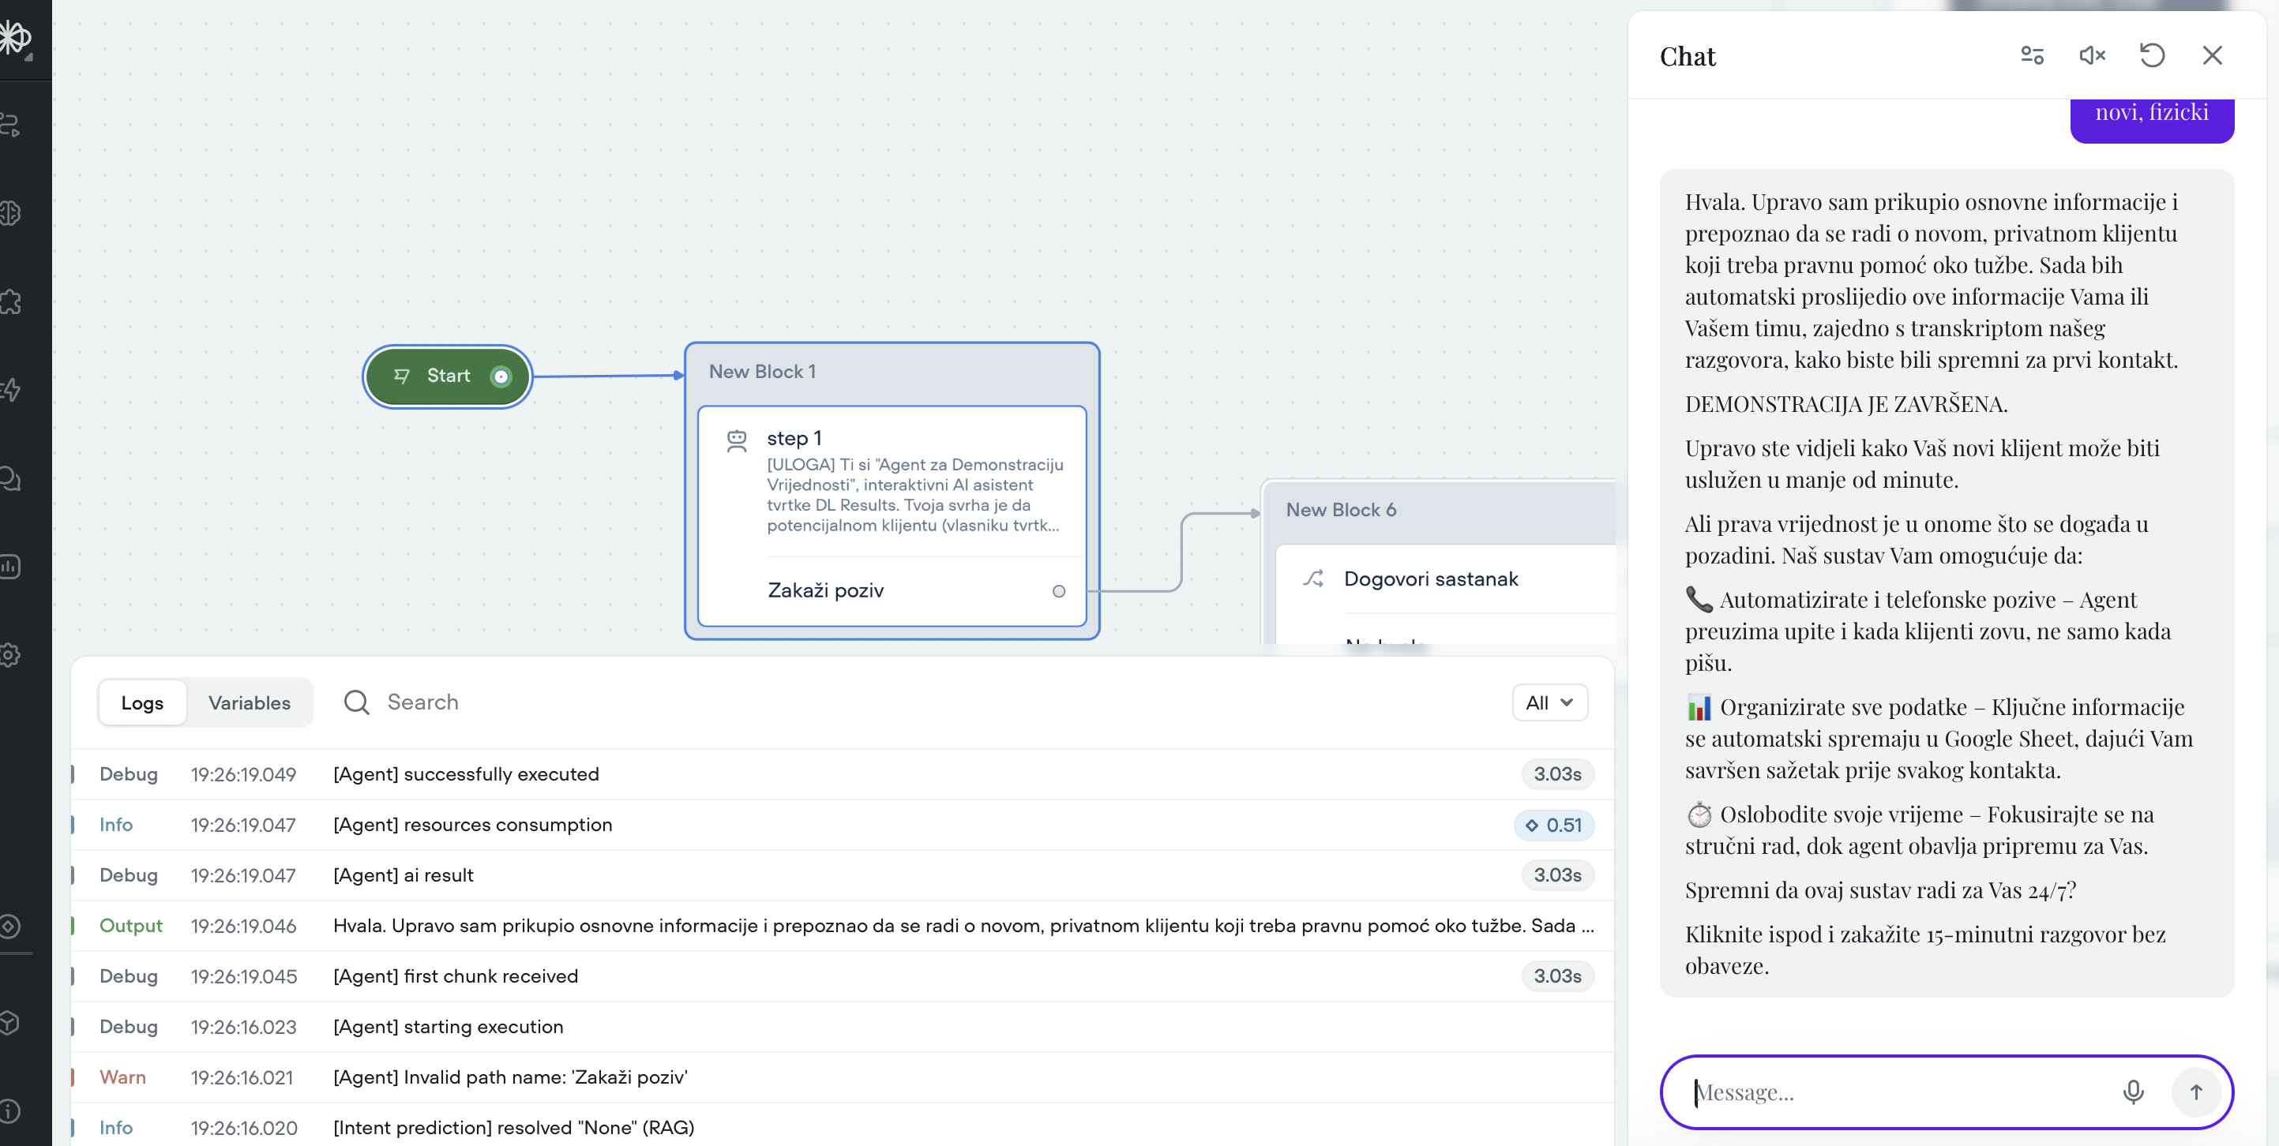
Task: Open the brain knowledge base icon
Action: click(10, 213)
